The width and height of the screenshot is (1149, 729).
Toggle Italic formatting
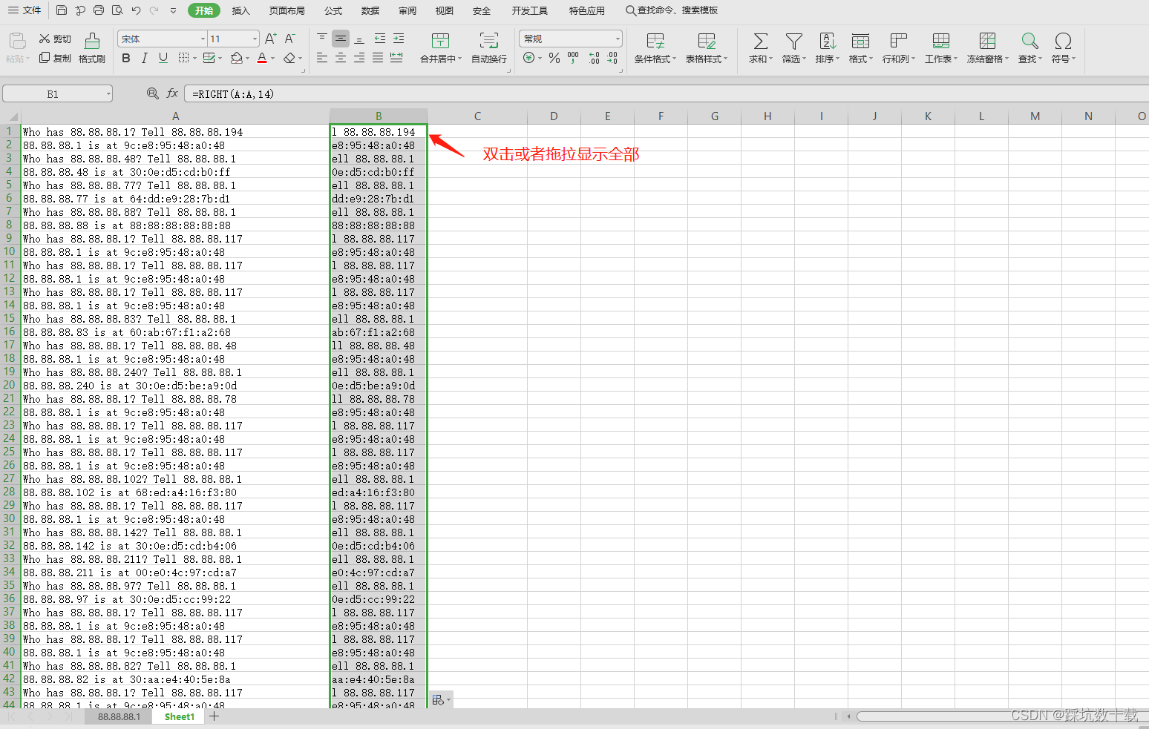tap(144, 58)
